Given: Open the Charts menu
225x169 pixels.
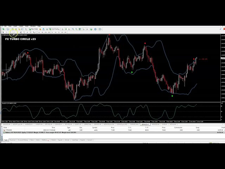Looking at the screenshot, I should click(21, 26).
